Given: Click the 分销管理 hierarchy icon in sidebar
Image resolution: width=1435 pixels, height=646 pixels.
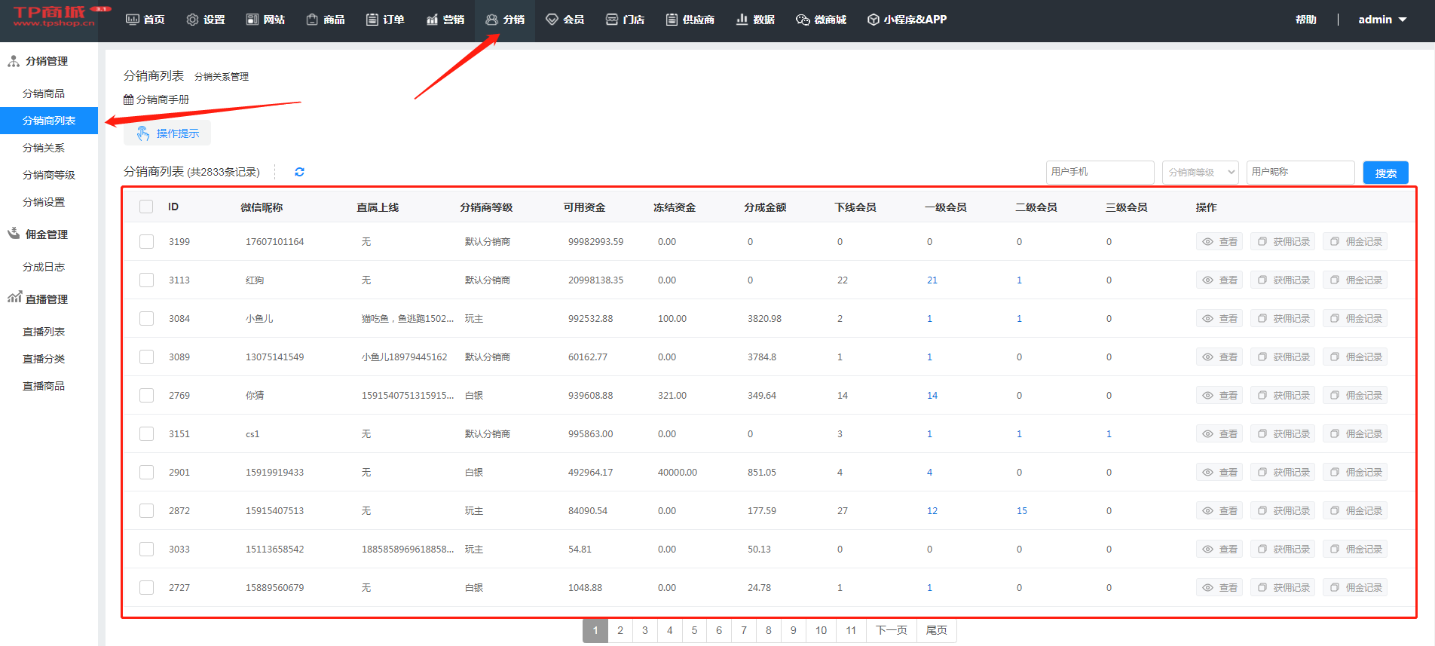Looking at the screenshot, I should tap(14, 61).
